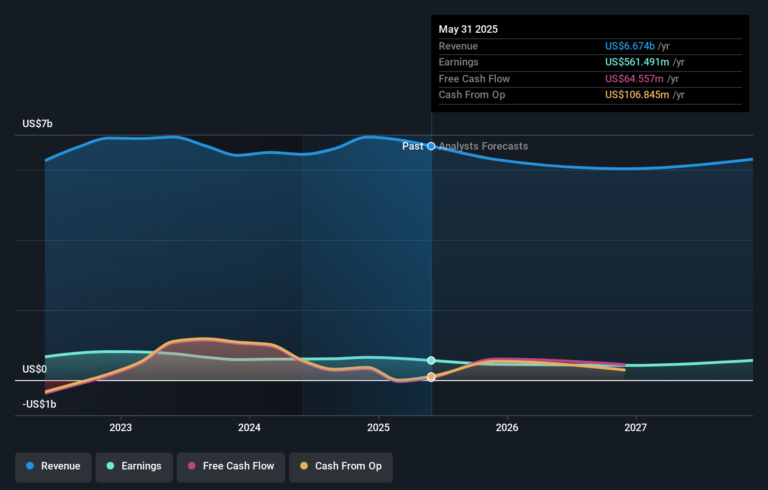
Task: Click the Analysts Forecasts label
Action: [484, 146]
